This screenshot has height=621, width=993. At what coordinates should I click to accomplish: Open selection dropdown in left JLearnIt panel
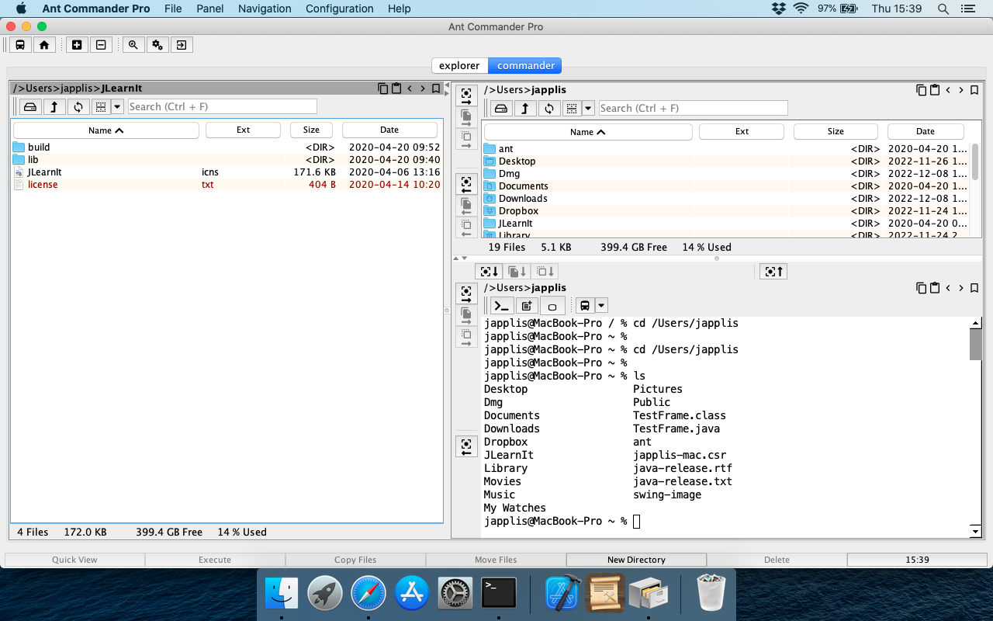tap(117, 107)
